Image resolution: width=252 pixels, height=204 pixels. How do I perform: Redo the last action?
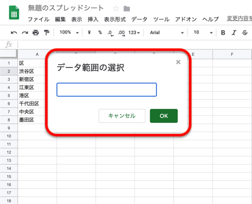pos(25,33)
